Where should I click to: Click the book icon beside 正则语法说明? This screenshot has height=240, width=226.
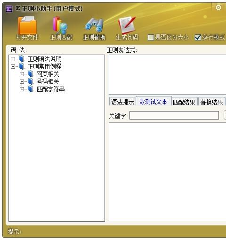coord(22,59)
